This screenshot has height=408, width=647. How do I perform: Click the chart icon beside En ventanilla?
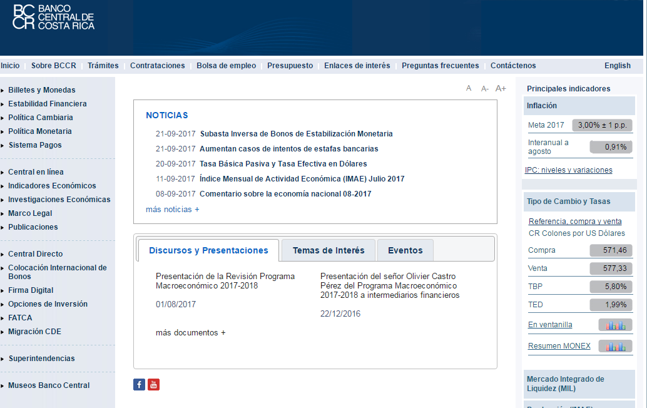click(x=615, y=325)
